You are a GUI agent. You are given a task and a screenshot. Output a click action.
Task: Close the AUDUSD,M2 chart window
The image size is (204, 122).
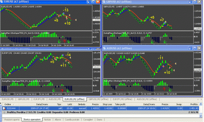[199, 48]
